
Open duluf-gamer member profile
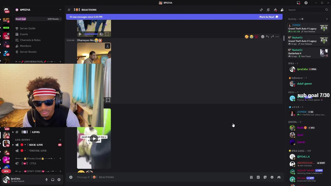(x=308, y=84)
